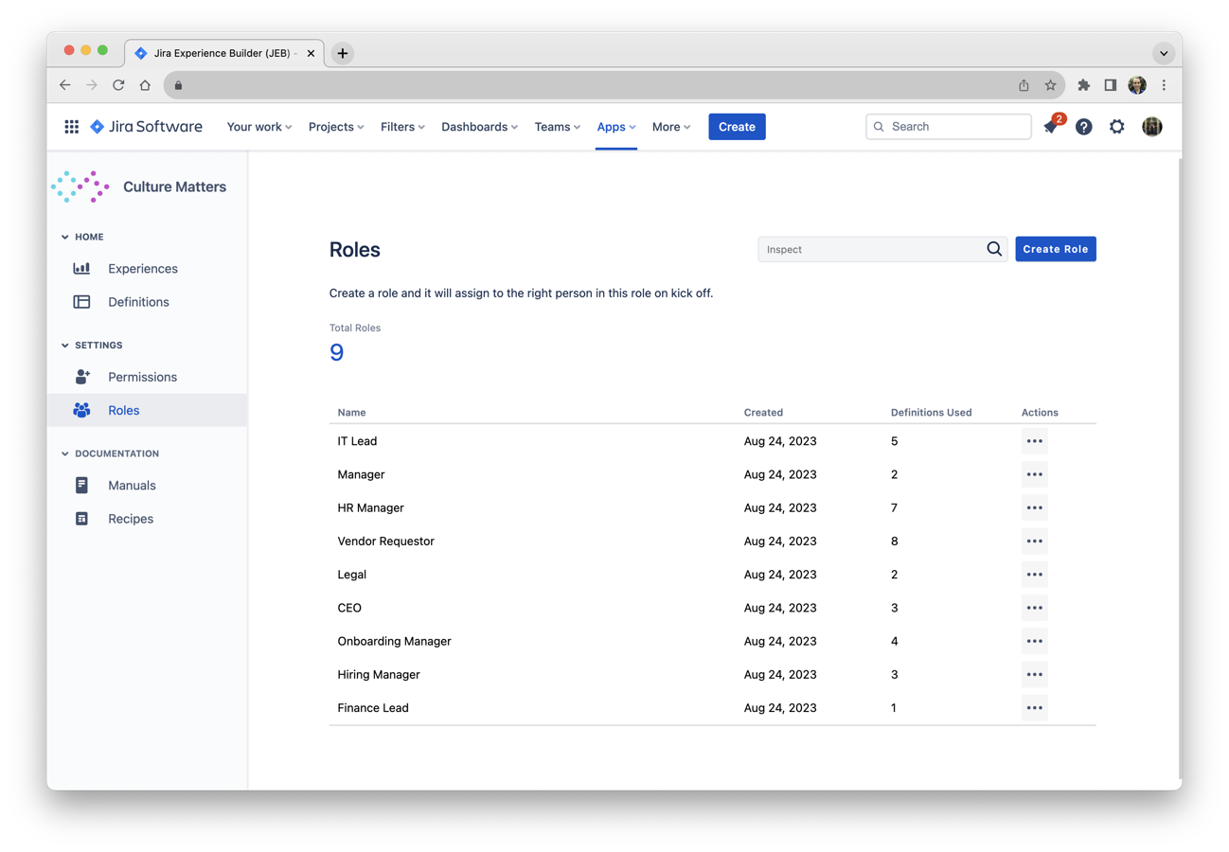Open the Chrome three-dot menu
Image resolution: width=1229 pixels, height=852 pixels.
coord(1164,85)
